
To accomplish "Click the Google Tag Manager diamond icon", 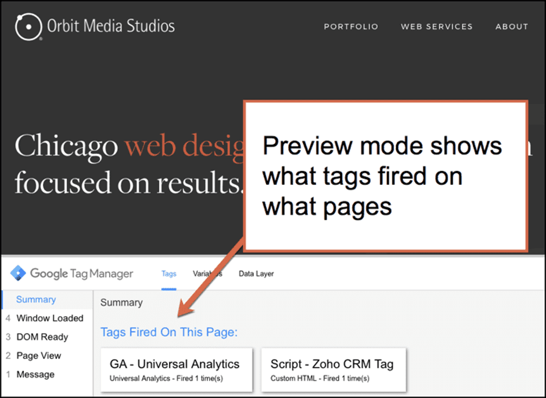I will point(18,273).
